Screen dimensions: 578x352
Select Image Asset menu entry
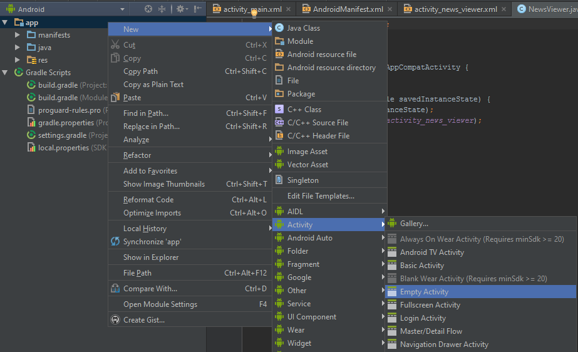tap(307, 152)
